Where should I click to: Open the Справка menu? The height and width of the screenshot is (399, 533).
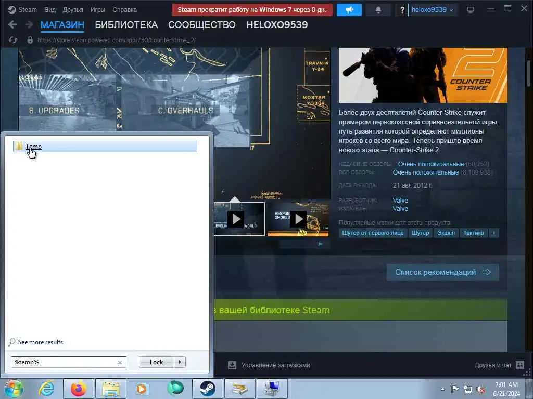(x=124, y=9)
